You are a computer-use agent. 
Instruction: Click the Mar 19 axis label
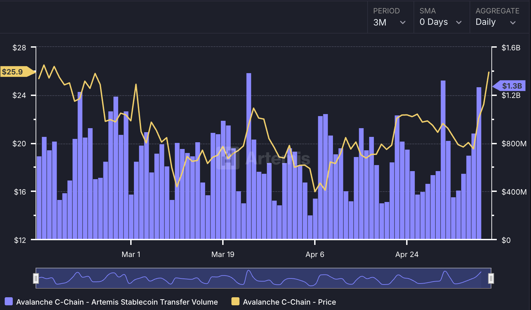[223, 254]
